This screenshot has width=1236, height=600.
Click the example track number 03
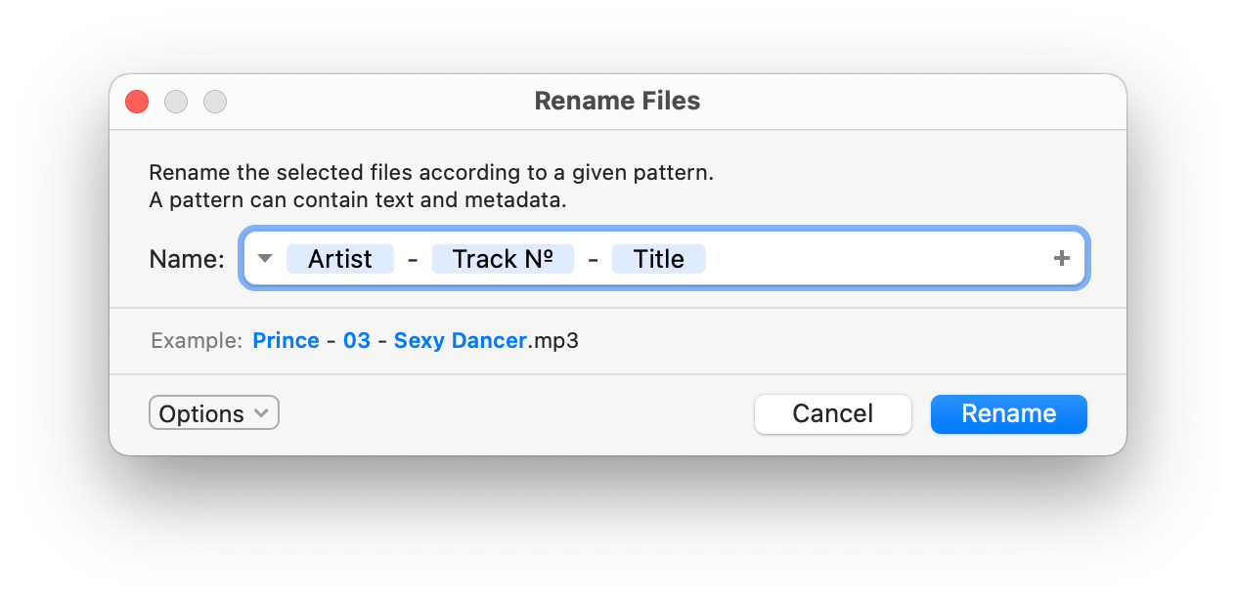click(x=357, y=341)
